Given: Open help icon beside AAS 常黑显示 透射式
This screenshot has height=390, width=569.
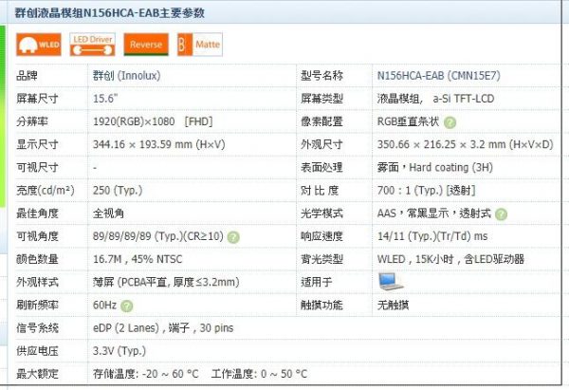Looking at the screenshot, I should click(x=501, y=214).
